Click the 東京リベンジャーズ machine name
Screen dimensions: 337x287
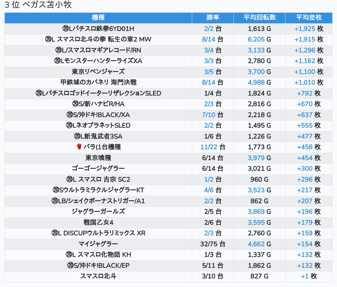pyautogui.click(x=98, y=72)
